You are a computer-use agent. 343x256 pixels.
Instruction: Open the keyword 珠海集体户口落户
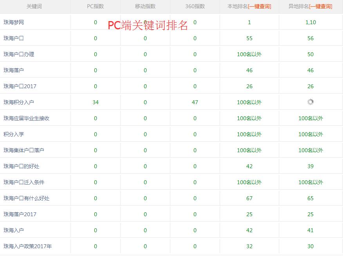tap(24, 150)
